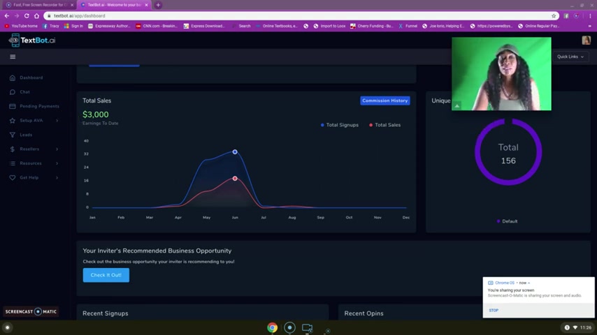Open the system tray clock area
The image size is (597, 335).
coord(578,327)
